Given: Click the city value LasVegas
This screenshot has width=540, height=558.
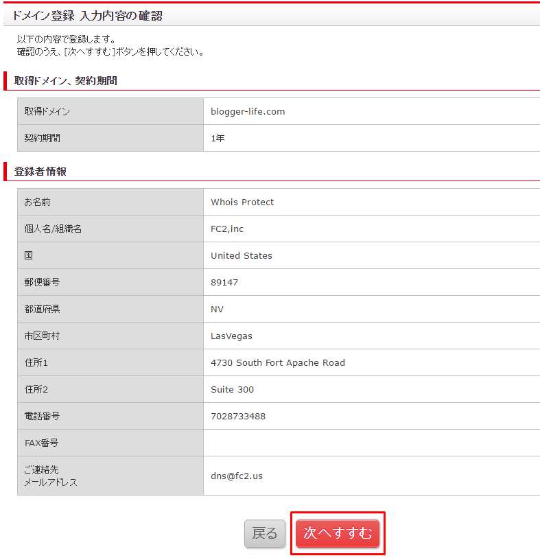Looking at the screenshot, I should (x=231, y=336).
